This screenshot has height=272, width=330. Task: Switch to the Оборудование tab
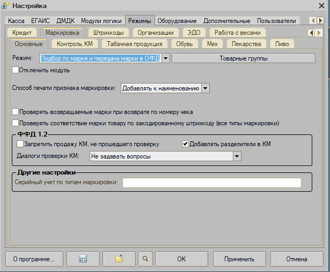point(178,21)
